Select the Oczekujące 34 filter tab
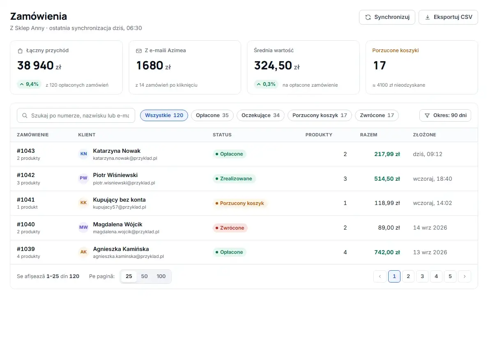This screenshot has height=345, width=488. click(x=260, y=115)
